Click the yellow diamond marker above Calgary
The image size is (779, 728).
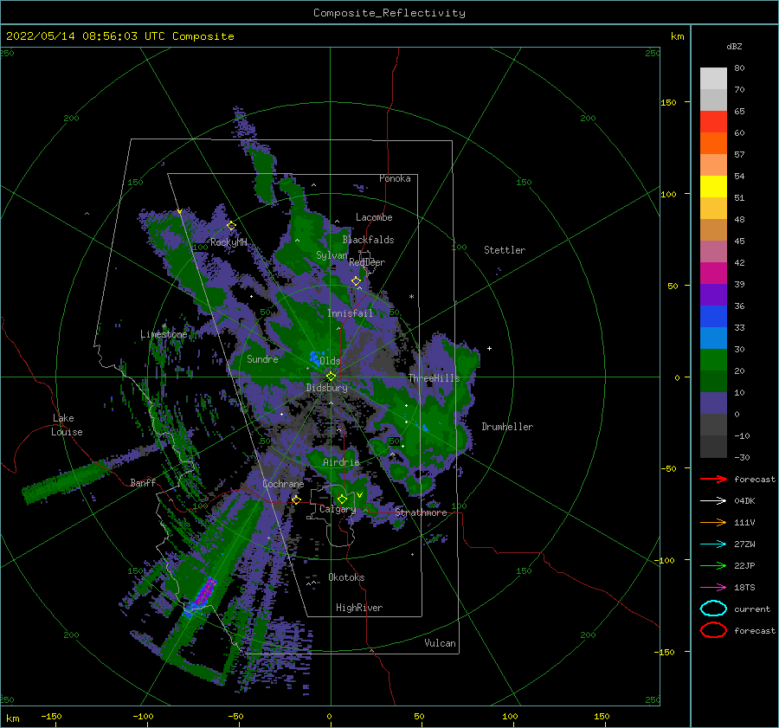click(x=342, y=499)
